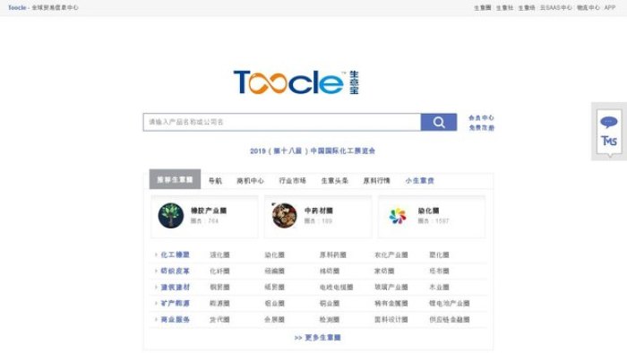Open 原料药圈 in the 化工橡塑 row

(332, 254)
